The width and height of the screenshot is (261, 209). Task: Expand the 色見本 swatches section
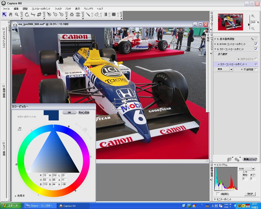tap(16, 196)
